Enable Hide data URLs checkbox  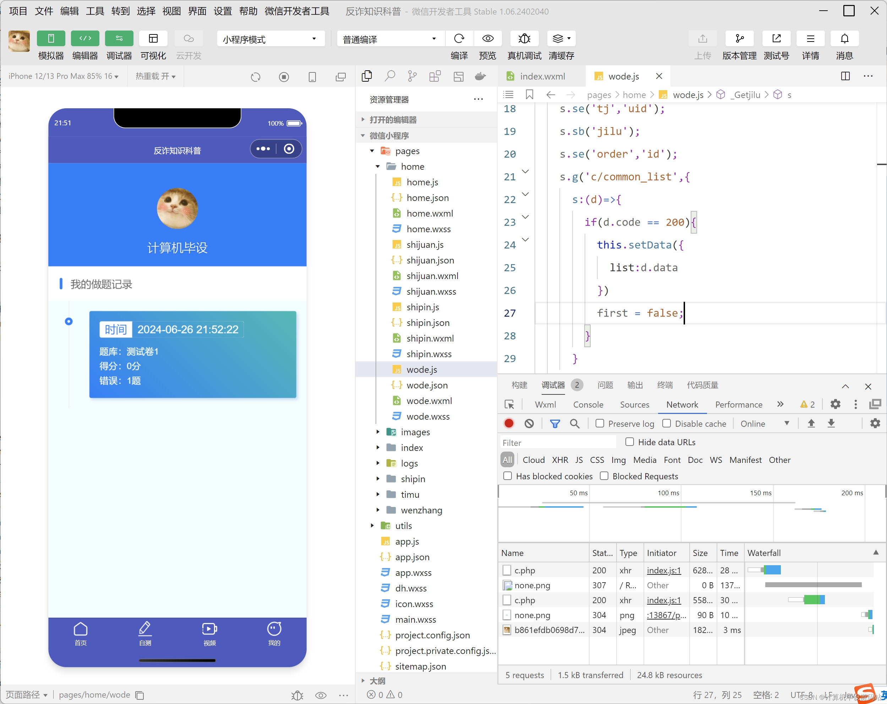pyautogui.click(x=629, y=442)
